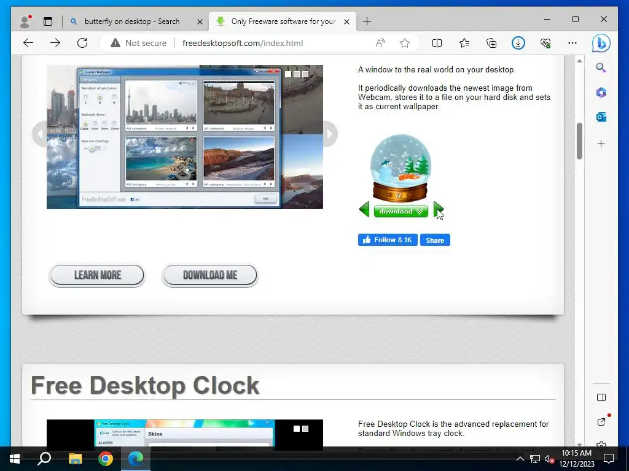Viewport: 629px width, 471px height.
Task: Open the tab actions menu icon
Action: (48, 21)
